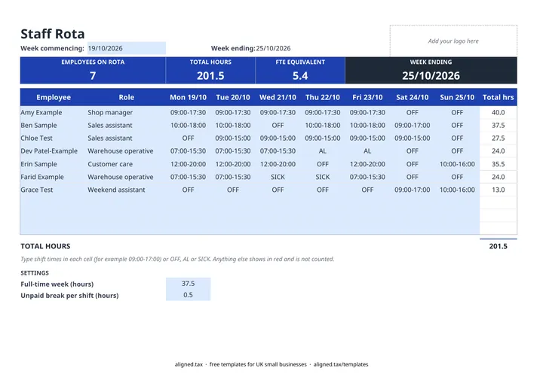The width and height of the screenshot is (543, 383).
Task: Select Amy Example's Monday shift 09:00-17:30
Action: click(188, 112)
